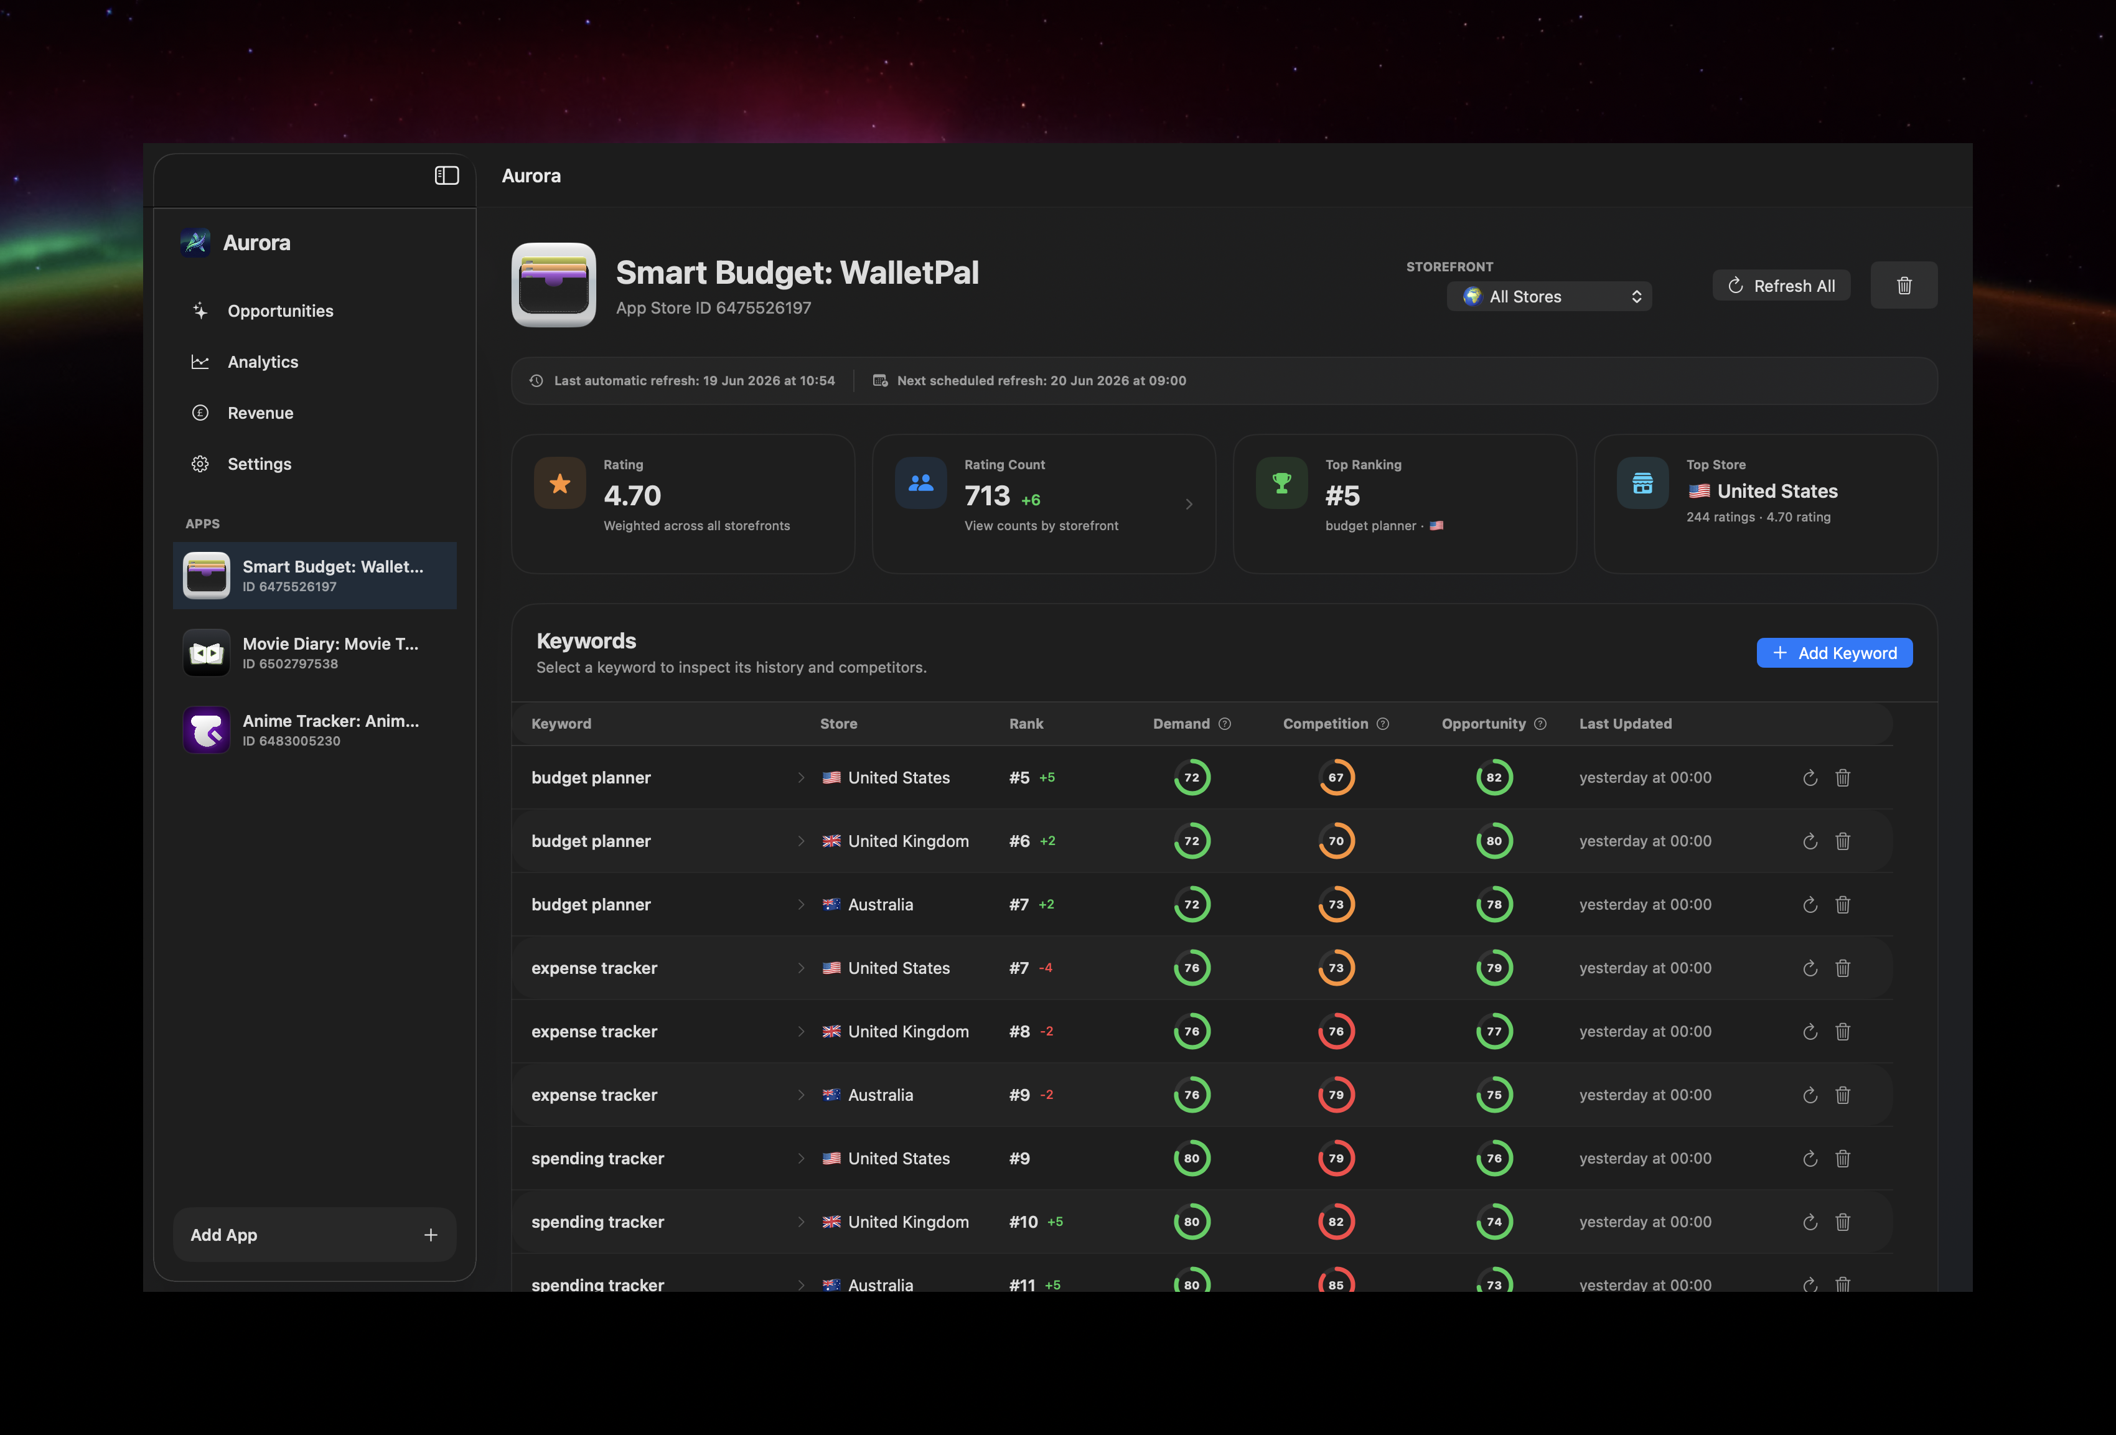Image resolution: width=2116 pixels, height=1435 pixels.
Task: Expand budget planner United States row chevron
Action: [800, 778]
